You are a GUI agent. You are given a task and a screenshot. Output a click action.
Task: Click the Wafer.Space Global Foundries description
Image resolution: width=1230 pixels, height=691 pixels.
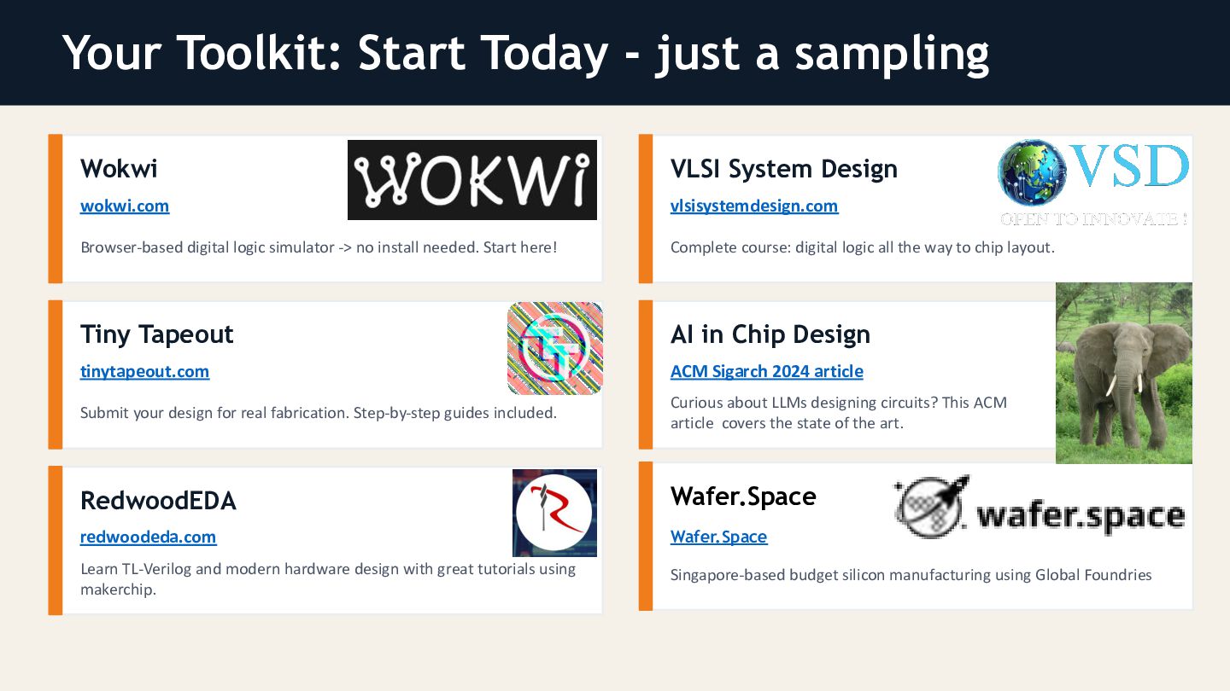pyautogui.click(x=911, y=575)
